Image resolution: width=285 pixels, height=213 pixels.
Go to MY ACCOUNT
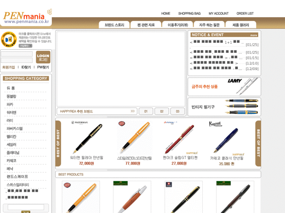[218, 13]
